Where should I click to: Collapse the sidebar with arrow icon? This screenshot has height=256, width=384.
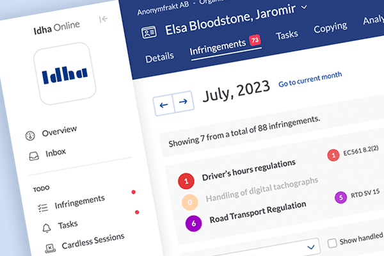point(104,19)
